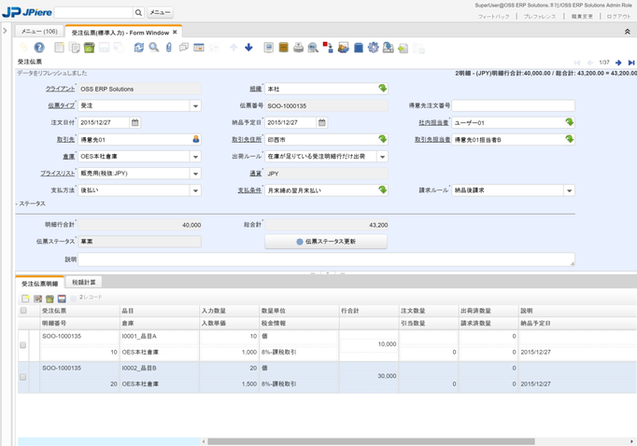Delete the record using the green trash icon
This screenshot has height=446, width=637.
(89, 48)
